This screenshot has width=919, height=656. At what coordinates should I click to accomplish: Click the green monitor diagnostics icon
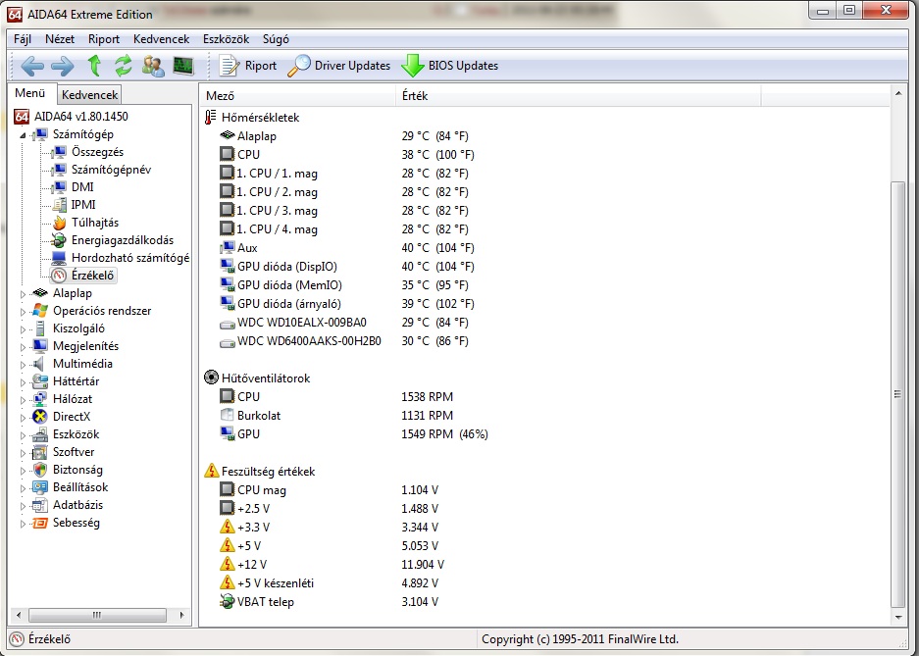183,66
